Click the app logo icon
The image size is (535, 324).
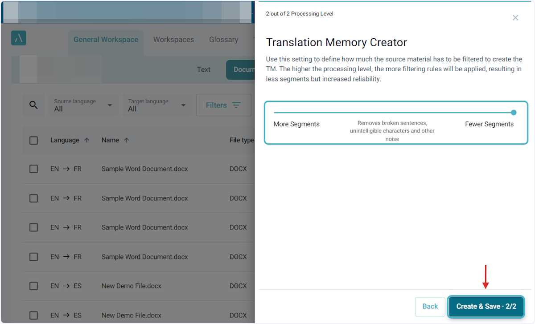tap(19, 38)
